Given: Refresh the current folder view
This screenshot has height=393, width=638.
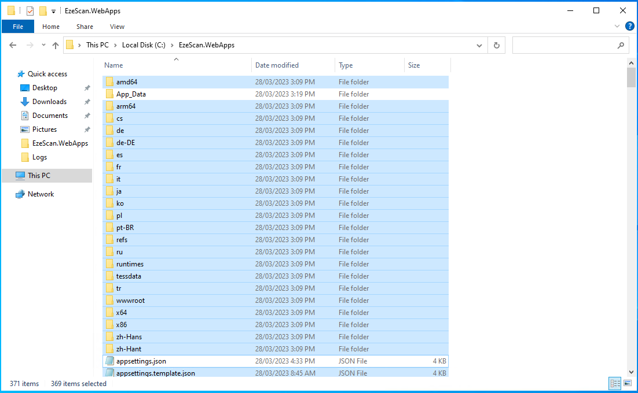Looking at the screenshot, I should click(496, 45).
